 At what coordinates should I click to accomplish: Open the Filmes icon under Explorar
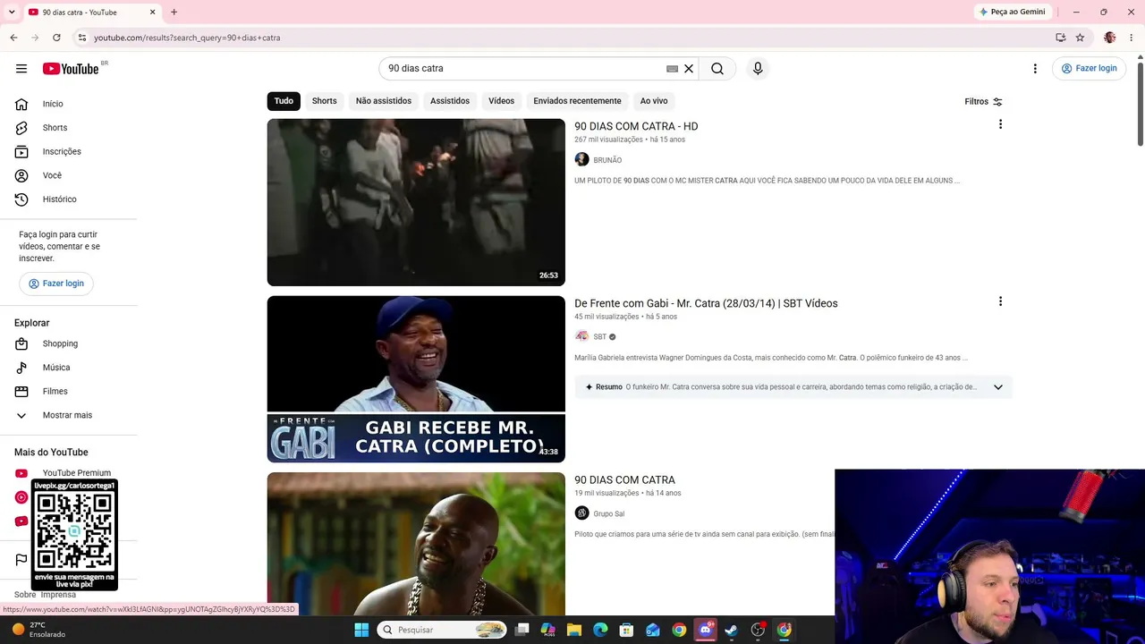pyautogui.click(x=21, y=391)
